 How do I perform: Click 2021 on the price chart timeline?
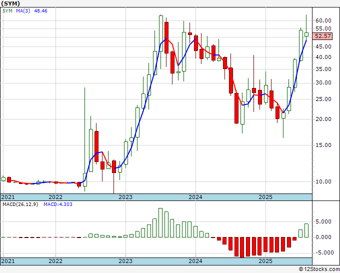pyautogui.click(x=8, y=197)
